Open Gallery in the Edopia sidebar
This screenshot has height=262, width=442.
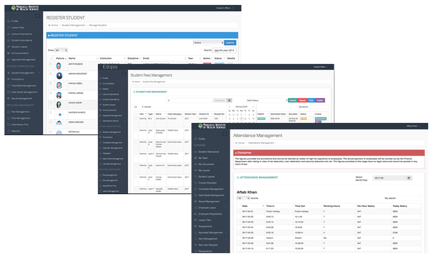pos(106,88)
